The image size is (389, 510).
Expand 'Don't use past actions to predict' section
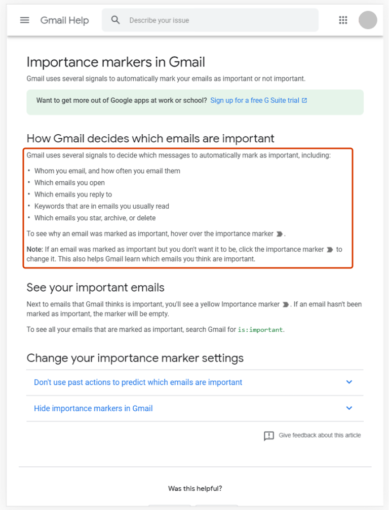[138, 382]
